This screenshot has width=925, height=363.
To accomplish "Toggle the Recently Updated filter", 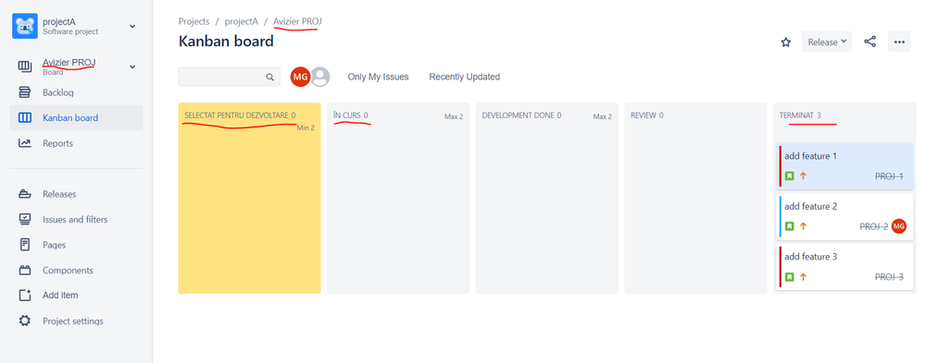I will pyautogui.click(x=464, y=77).
